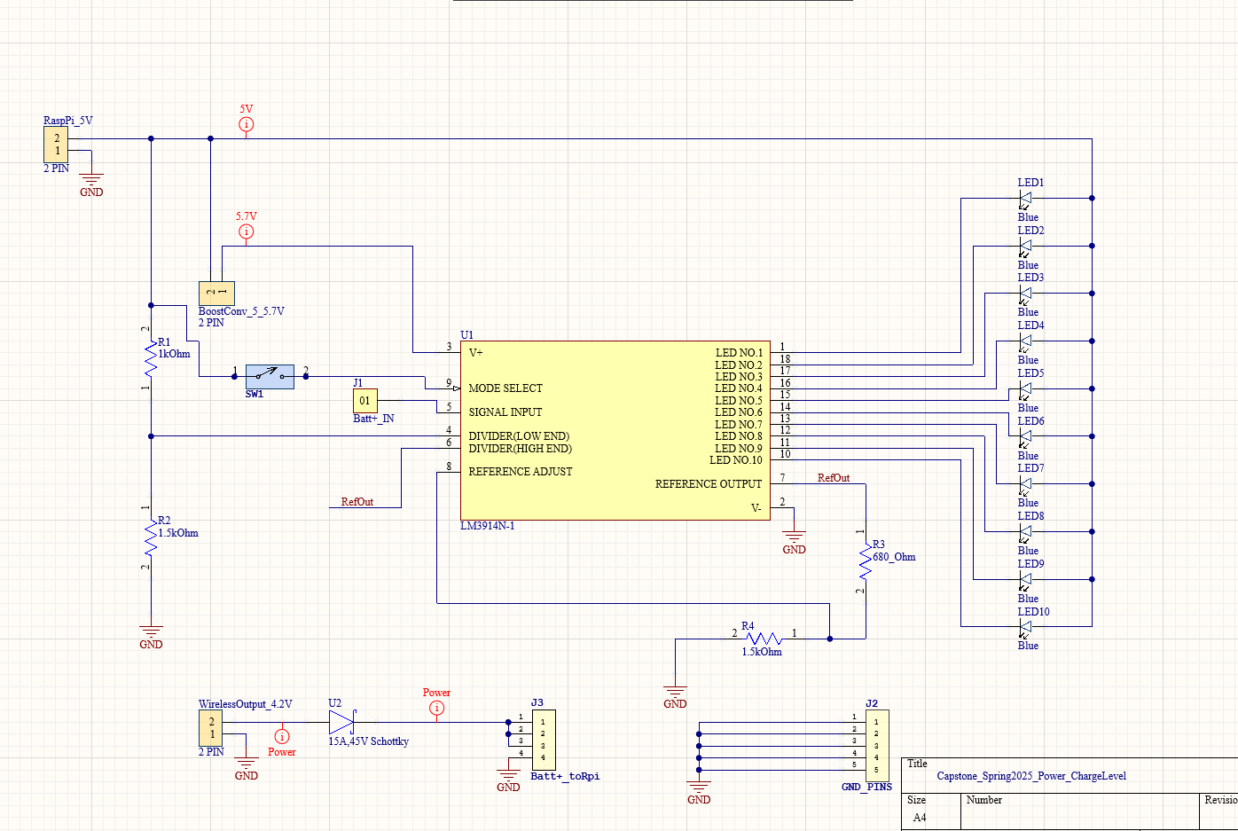
Task: Click the GND symbol under WirelessOutput connector
Action: pos(247,768)
